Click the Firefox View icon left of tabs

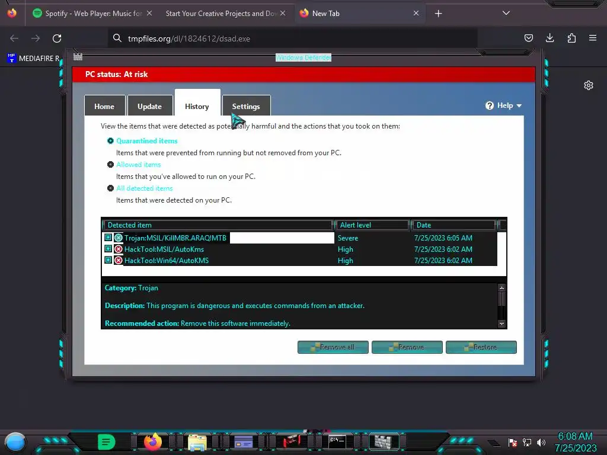(12, 13)
